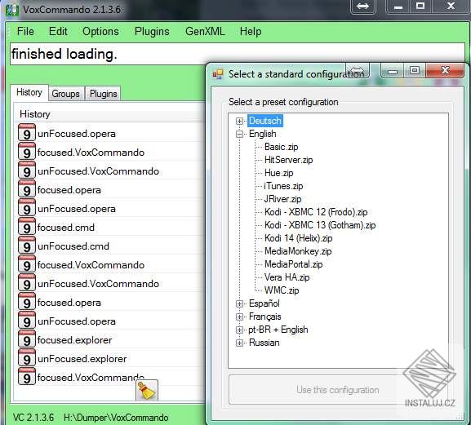Expand the Russian tree node
The width and height of the screenshot is (471, 425).
239,343
